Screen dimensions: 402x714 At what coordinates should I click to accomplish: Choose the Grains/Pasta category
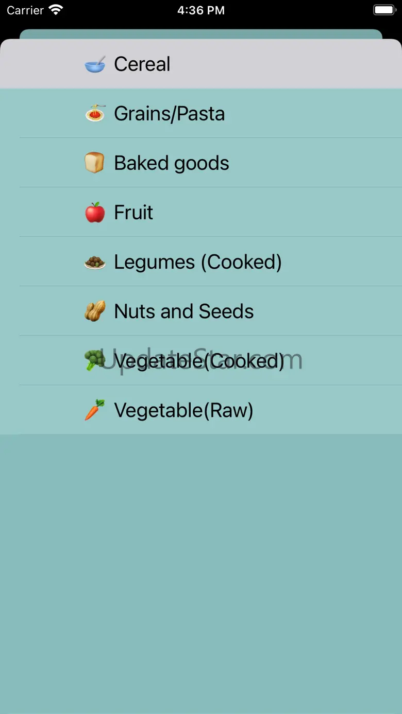tap(169, 113)
